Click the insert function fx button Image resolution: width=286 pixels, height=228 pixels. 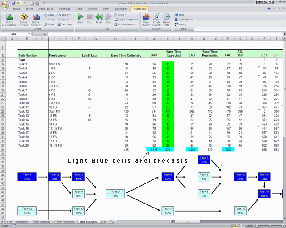coord(45,34)
